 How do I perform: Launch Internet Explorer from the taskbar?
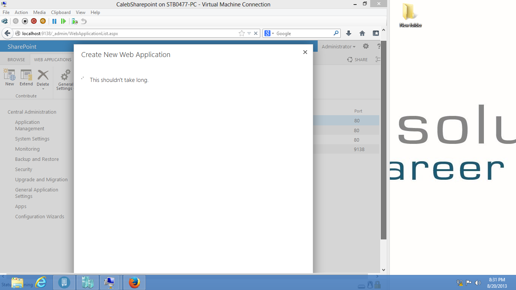coord(41,282)
